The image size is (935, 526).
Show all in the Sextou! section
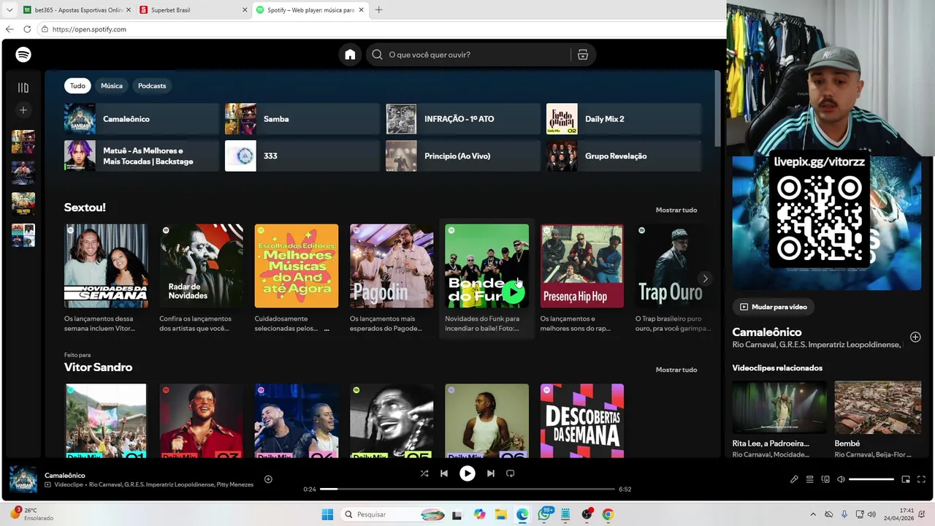(x=676, y=210)
